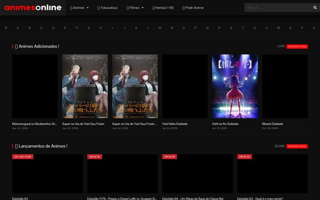Click Bleach Dublado title text
Viewport: 320px width, 200px height.
point(272,124)
